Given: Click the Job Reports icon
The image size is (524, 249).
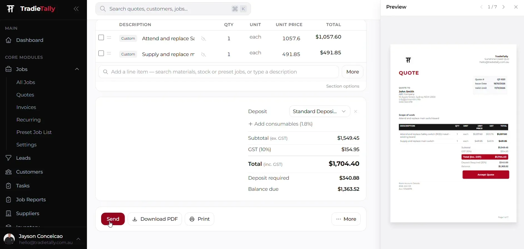Looking at the screenshot, I should (9, 200).
